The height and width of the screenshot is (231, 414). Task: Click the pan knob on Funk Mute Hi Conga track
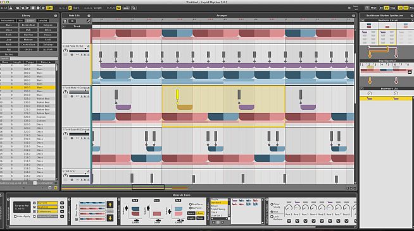point(65,92)
